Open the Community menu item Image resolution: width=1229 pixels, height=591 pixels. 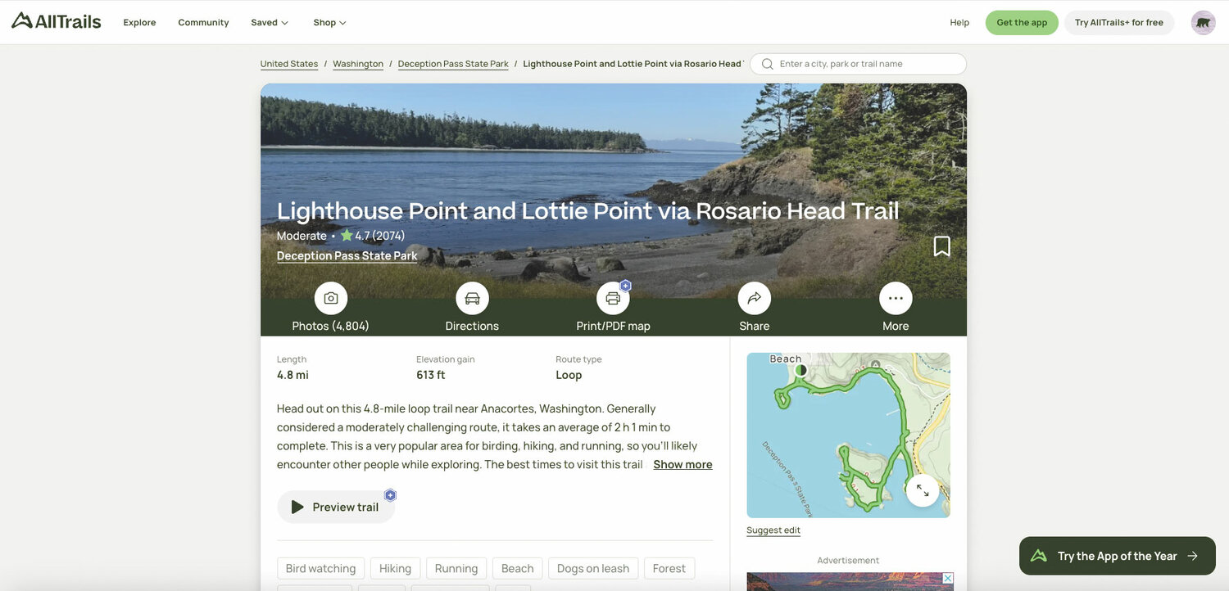click(203, 23)
